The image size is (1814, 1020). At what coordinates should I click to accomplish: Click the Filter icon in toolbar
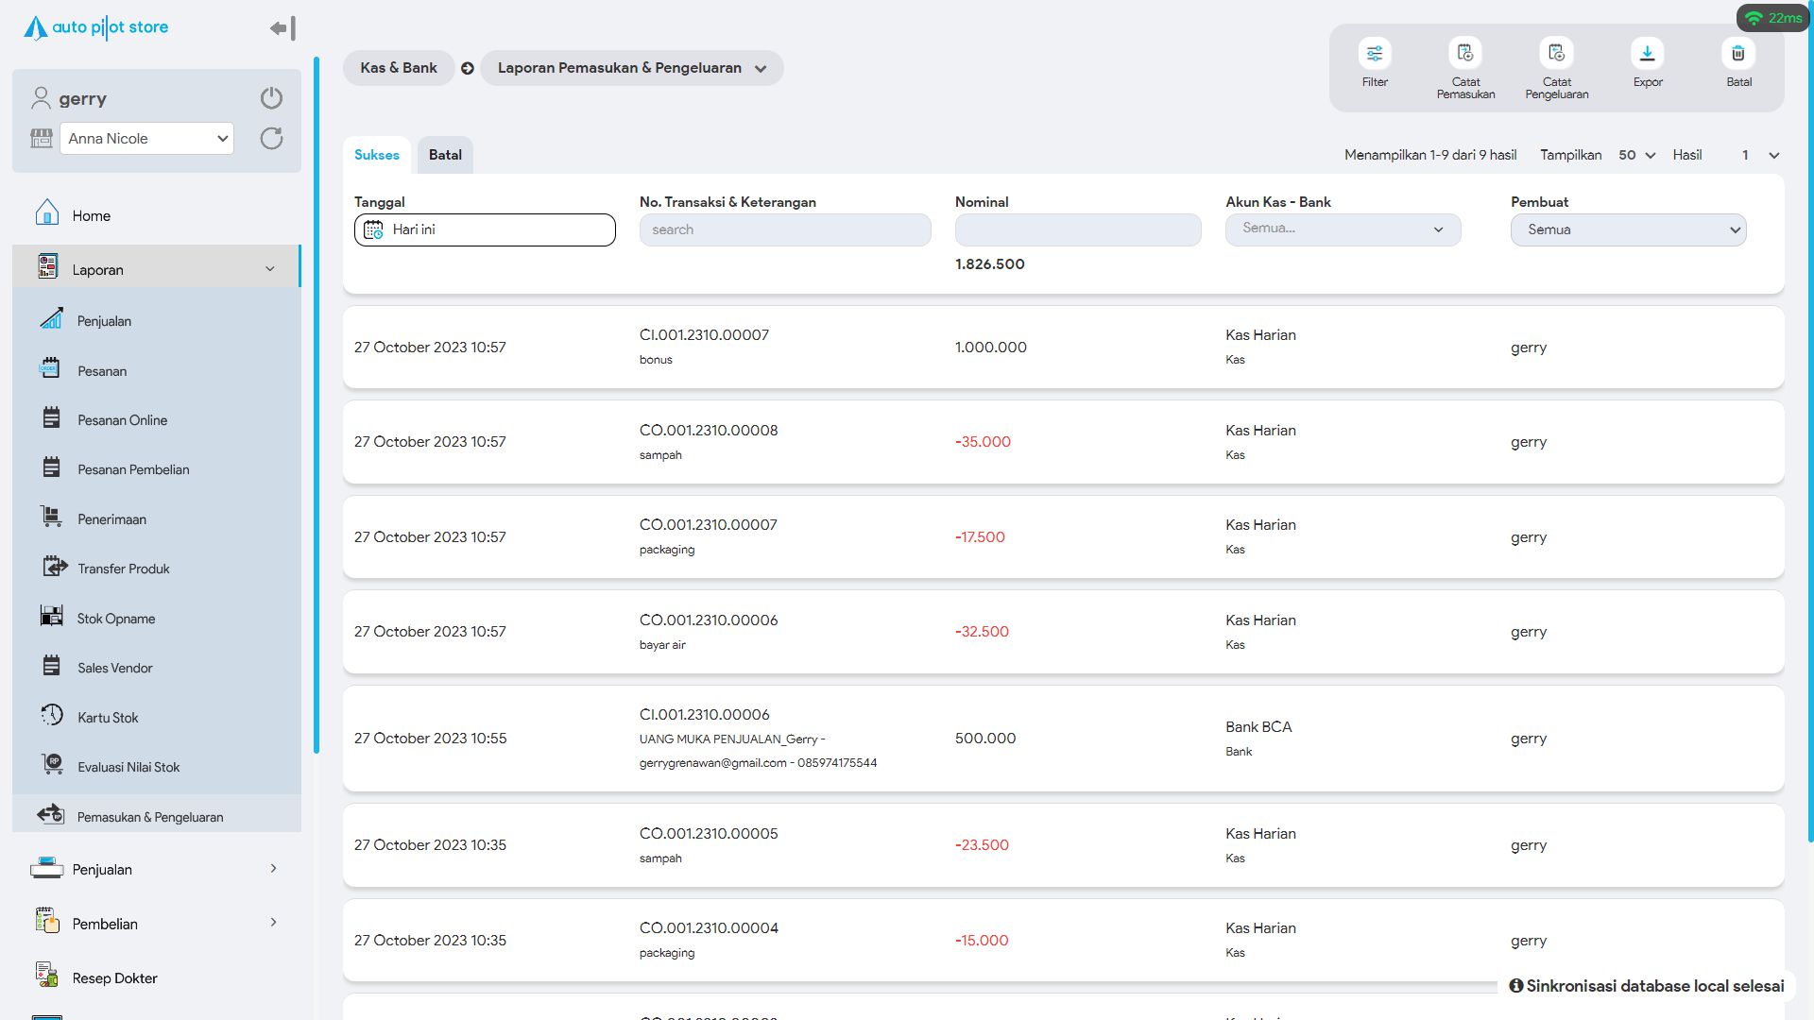pos(1375,54)
